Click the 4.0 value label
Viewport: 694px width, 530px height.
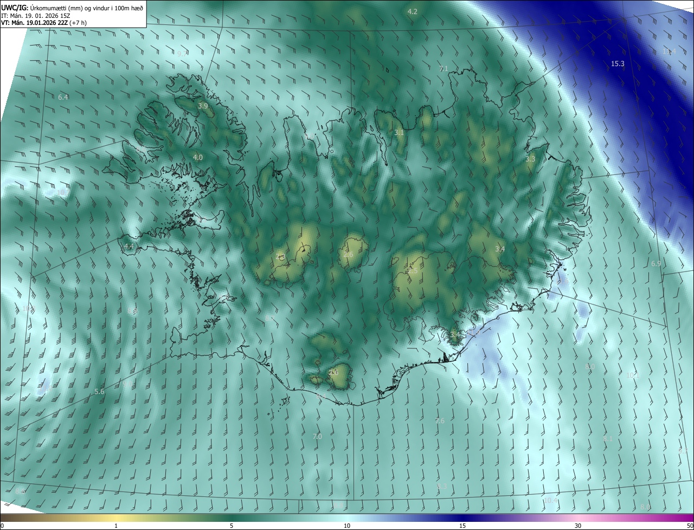(198, 157)
